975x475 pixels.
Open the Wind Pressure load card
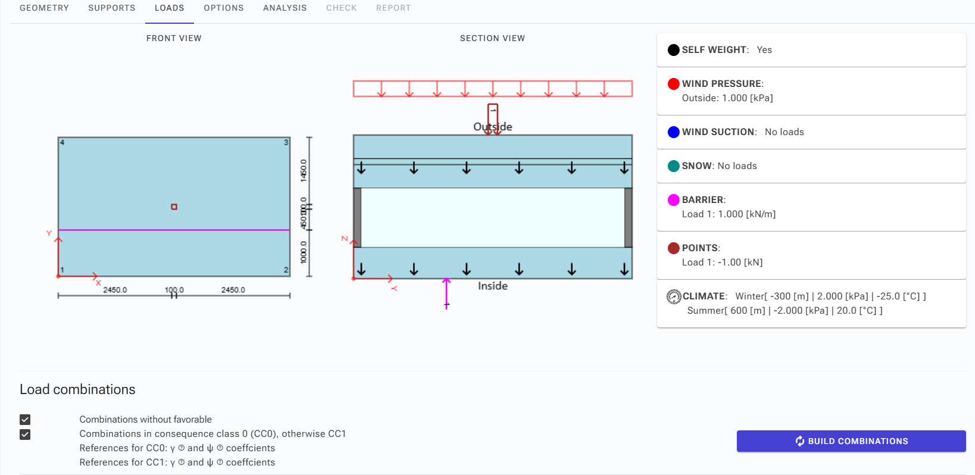811,91
